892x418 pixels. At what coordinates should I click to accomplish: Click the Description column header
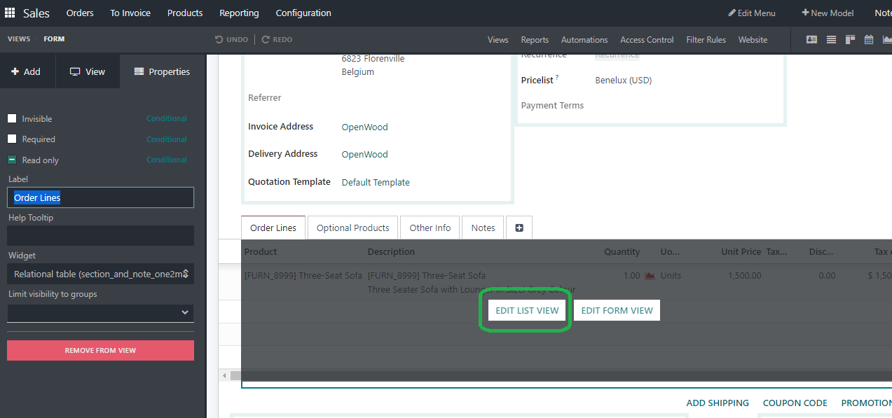click(x=391, y=252)
